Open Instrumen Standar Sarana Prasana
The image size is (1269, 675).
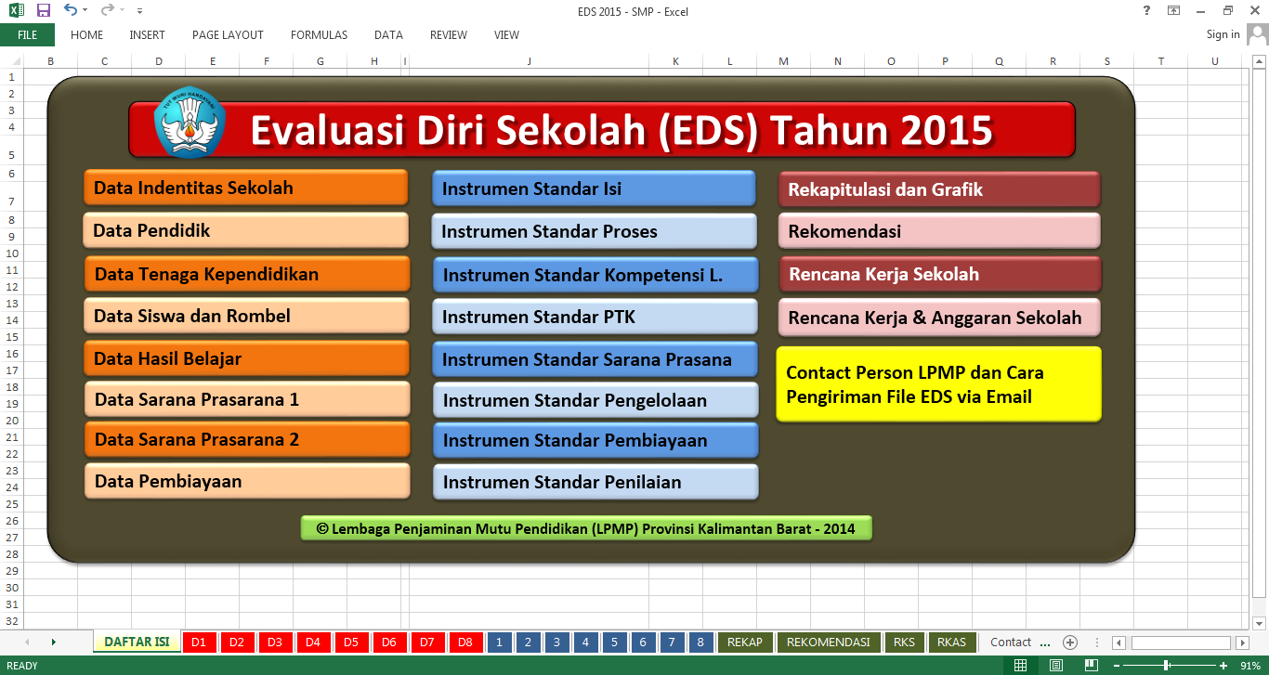tap(595, 359)
